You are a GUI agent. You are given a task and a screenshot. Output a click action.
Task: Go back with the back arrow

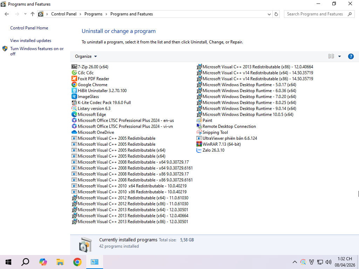pos(7,14)
